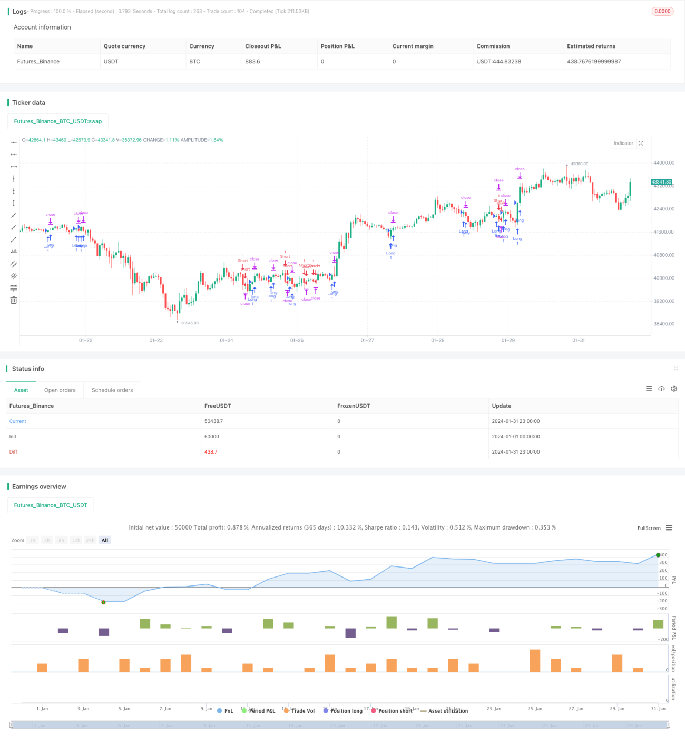
Task: Click the commission value USDT:444.83238
Action: [498, 62]
